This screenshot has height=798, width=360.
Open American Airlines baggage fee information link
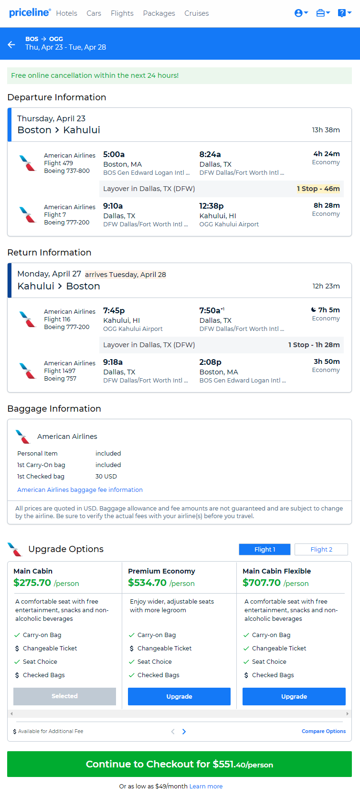[80, 489]
